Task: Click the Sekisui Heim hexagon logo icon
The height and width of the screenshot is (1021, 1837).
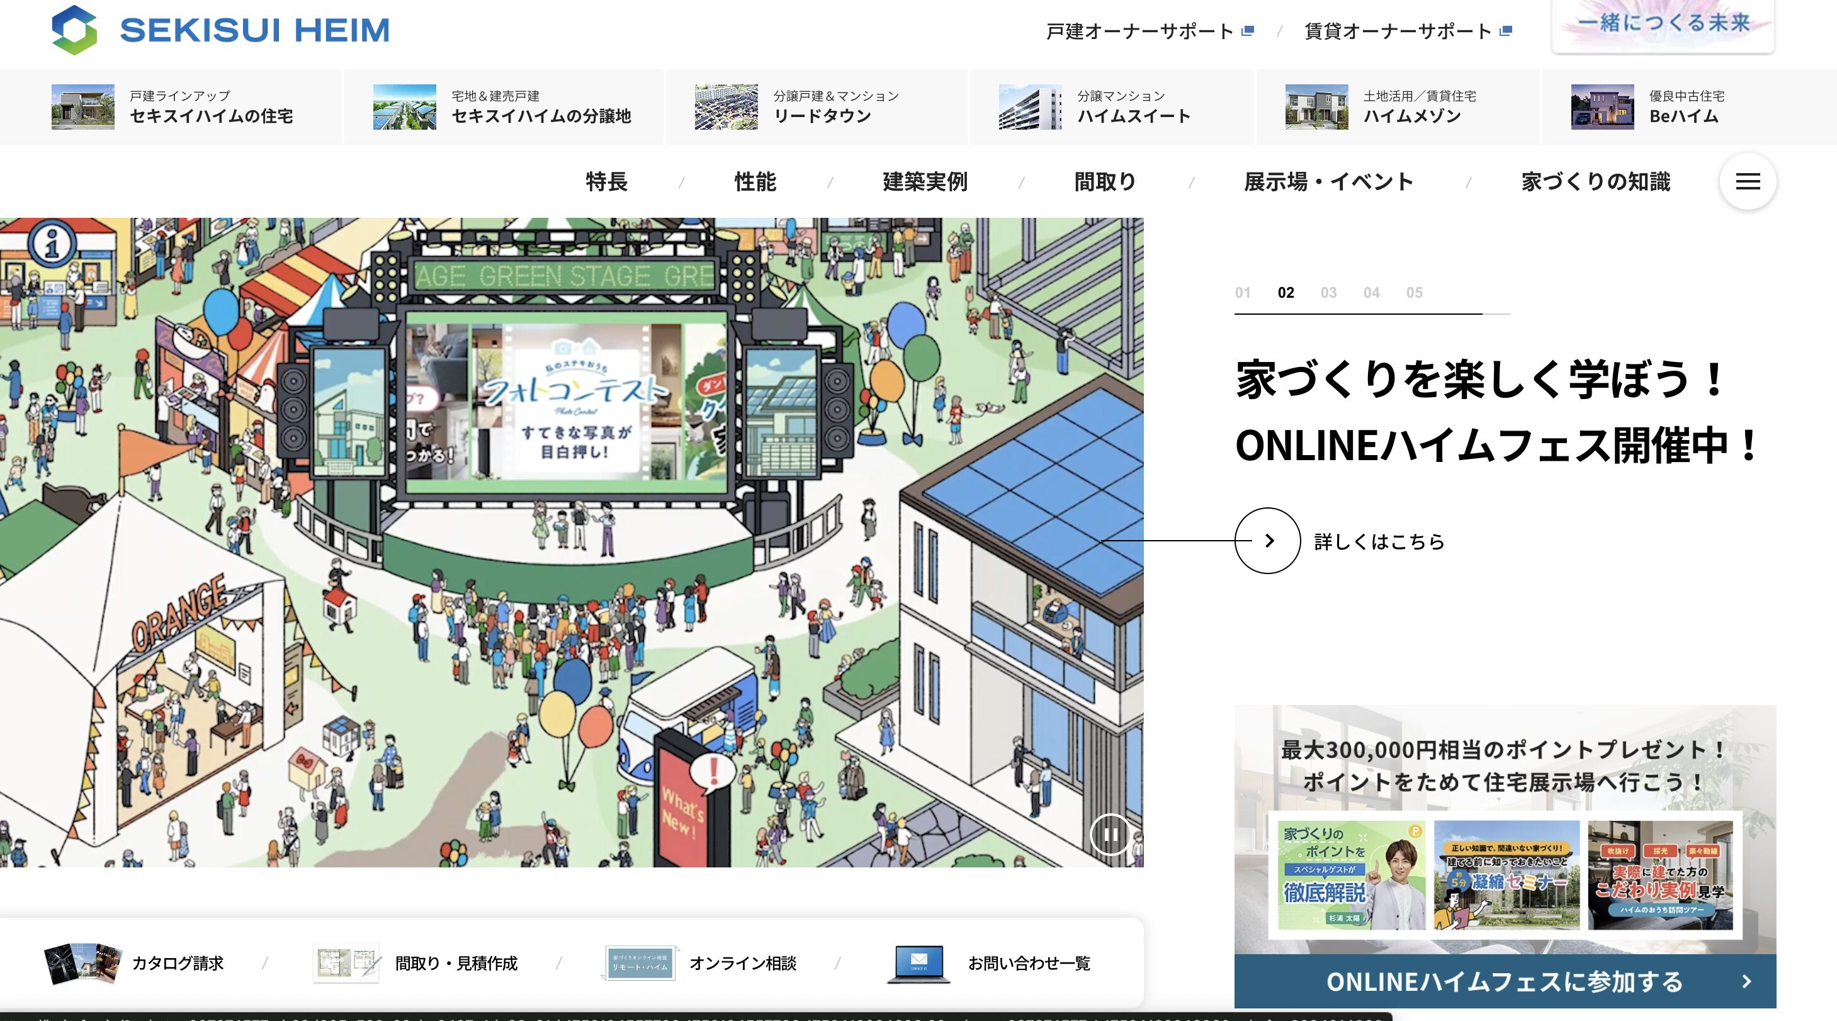Action: click(x=74, y=30)
